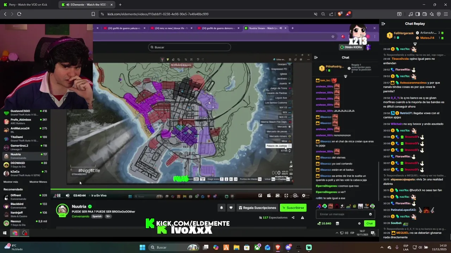Bookmark this page with the bookmark icon
Screen dimensions: 451x253
(93, 14)
